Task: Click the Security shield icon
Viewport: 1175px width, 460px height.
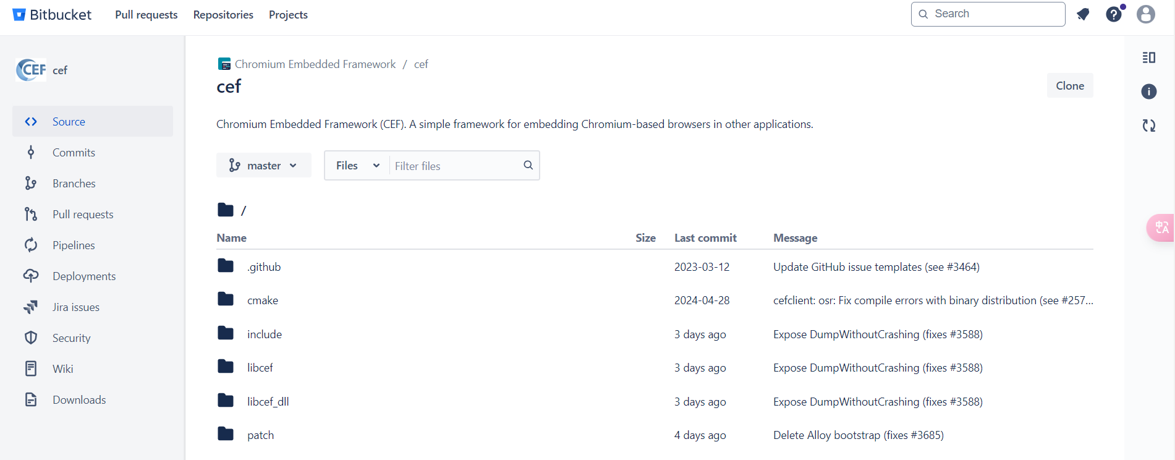Action: pos(31,338)
